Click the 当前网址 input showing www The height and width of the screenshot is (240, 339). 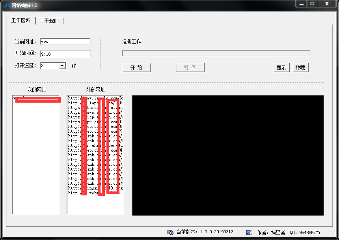[x=65, y=41]
